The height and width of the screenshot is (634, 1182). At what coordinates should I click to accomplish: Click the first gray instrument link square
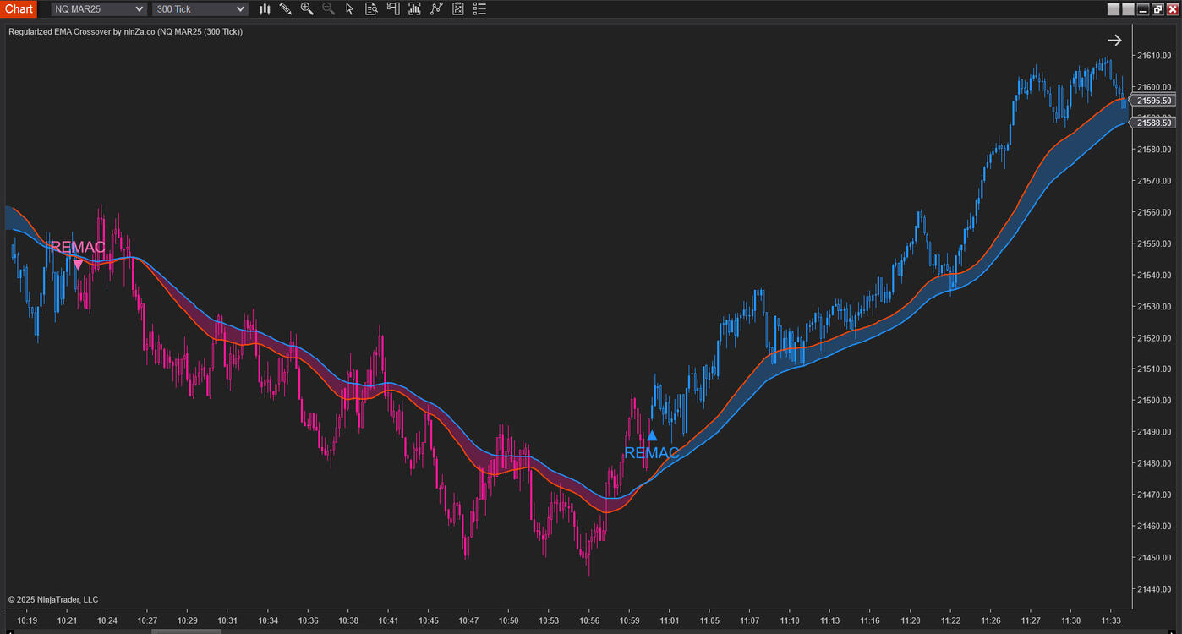pos(1114,9)
